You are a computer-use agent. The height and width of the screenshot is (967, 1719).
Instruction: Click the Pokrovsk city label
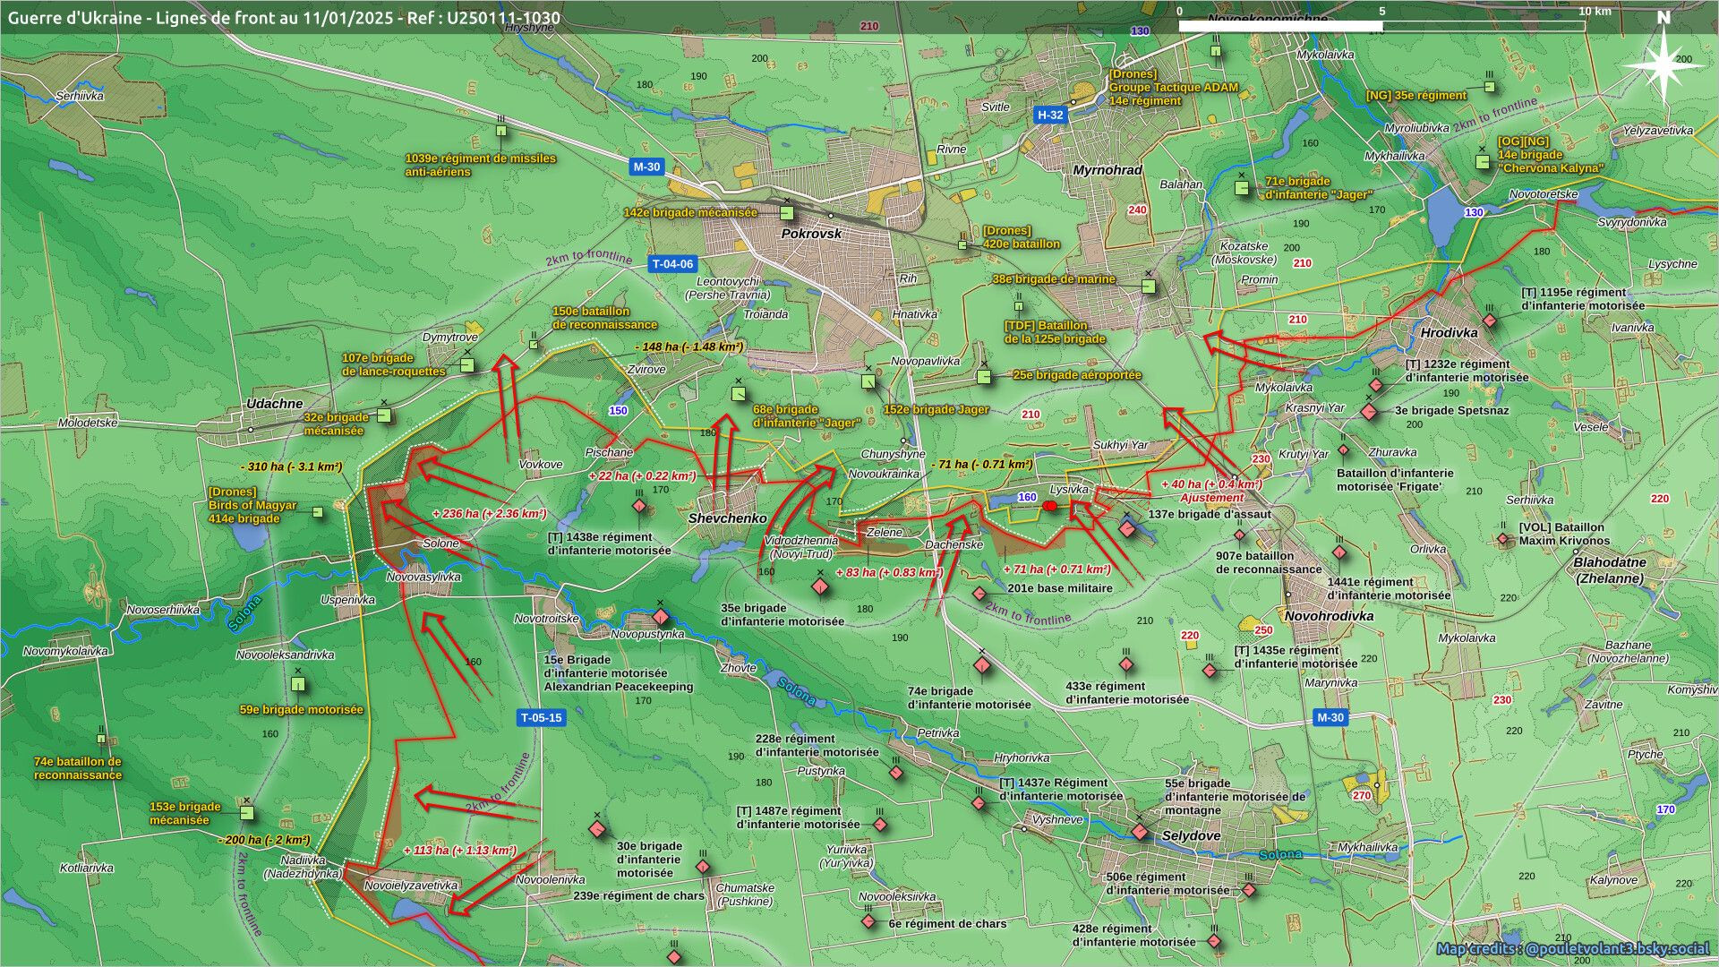click(811, 234)
